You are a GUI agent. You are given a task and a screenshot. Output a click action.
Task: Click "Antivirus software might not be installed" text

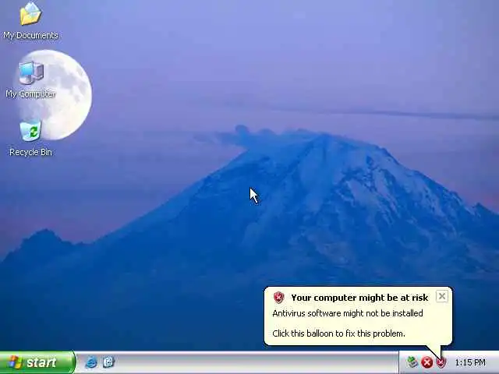point(348,313)
